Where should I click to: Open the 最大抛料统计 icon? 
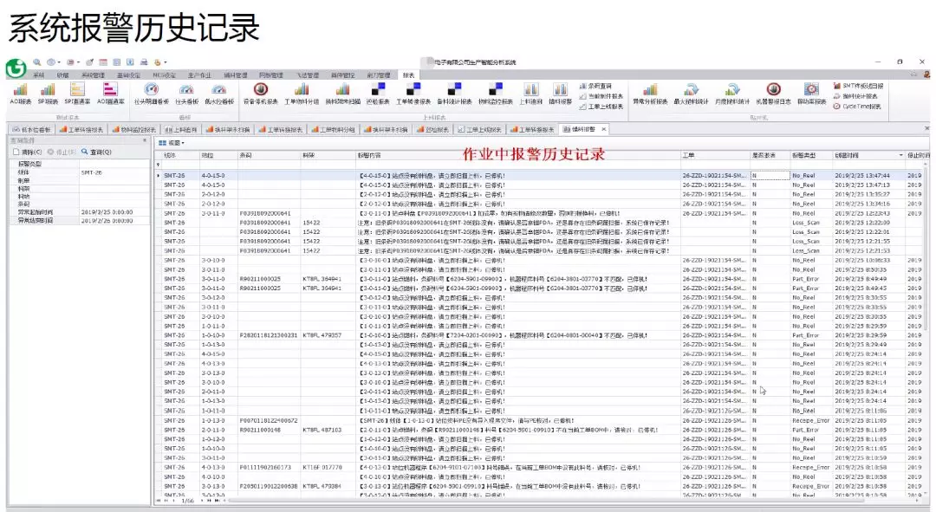692,92
